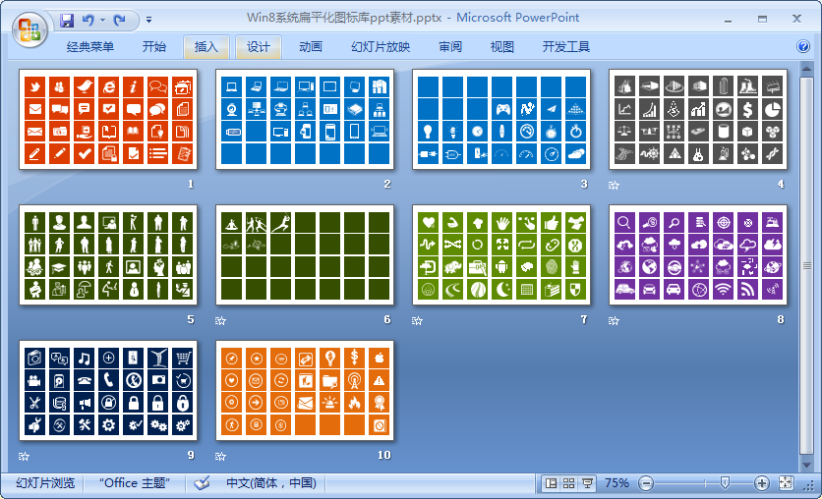Open PowerPoint Help question mark icon
The height and width of the screenshot is (499, 822).
coord(802,46)
